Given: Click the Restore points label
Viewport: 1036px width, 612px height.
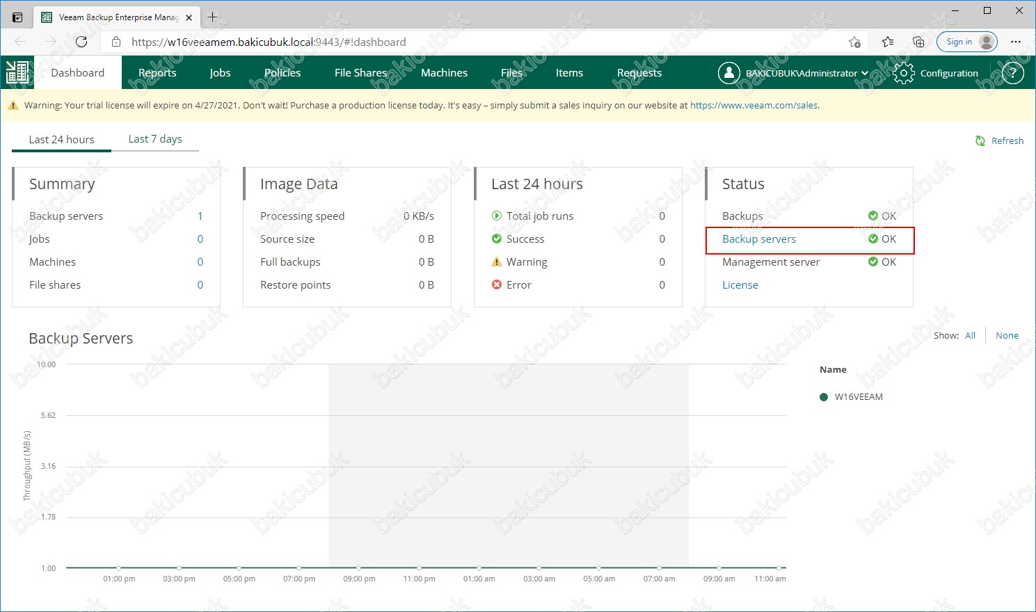Looking at the screenshot, I should (x=296, y=284).
